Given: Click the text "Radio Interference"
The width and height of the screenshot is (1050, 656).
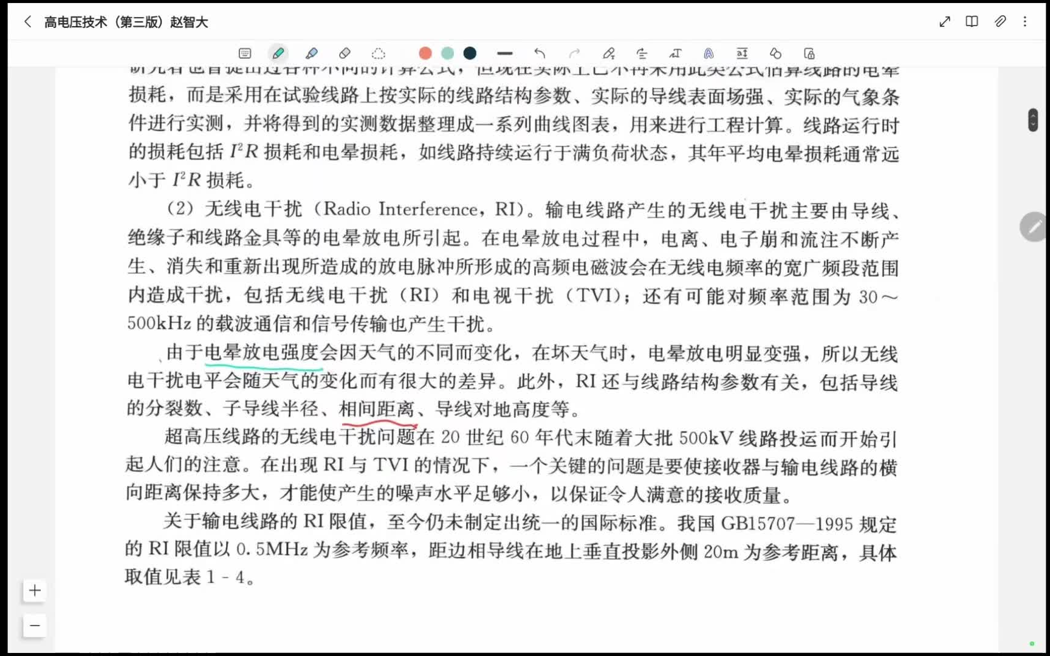Looking at the screenshot, I should tap(402, 210).
